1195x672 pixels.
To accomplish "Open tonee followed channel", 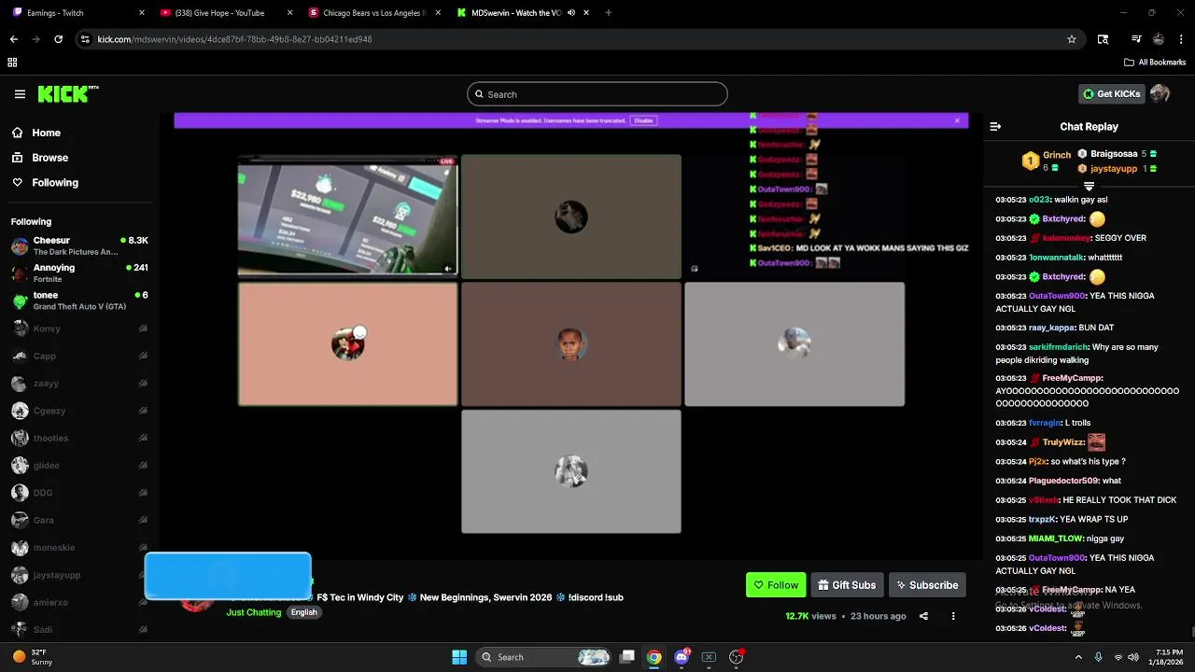I will pos(79,301).
